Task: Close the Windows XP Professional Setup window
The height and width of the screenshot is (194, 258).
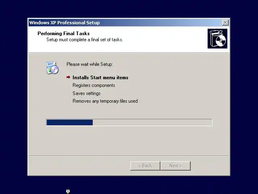Action: pyautogui.click(x=225, y=23)
